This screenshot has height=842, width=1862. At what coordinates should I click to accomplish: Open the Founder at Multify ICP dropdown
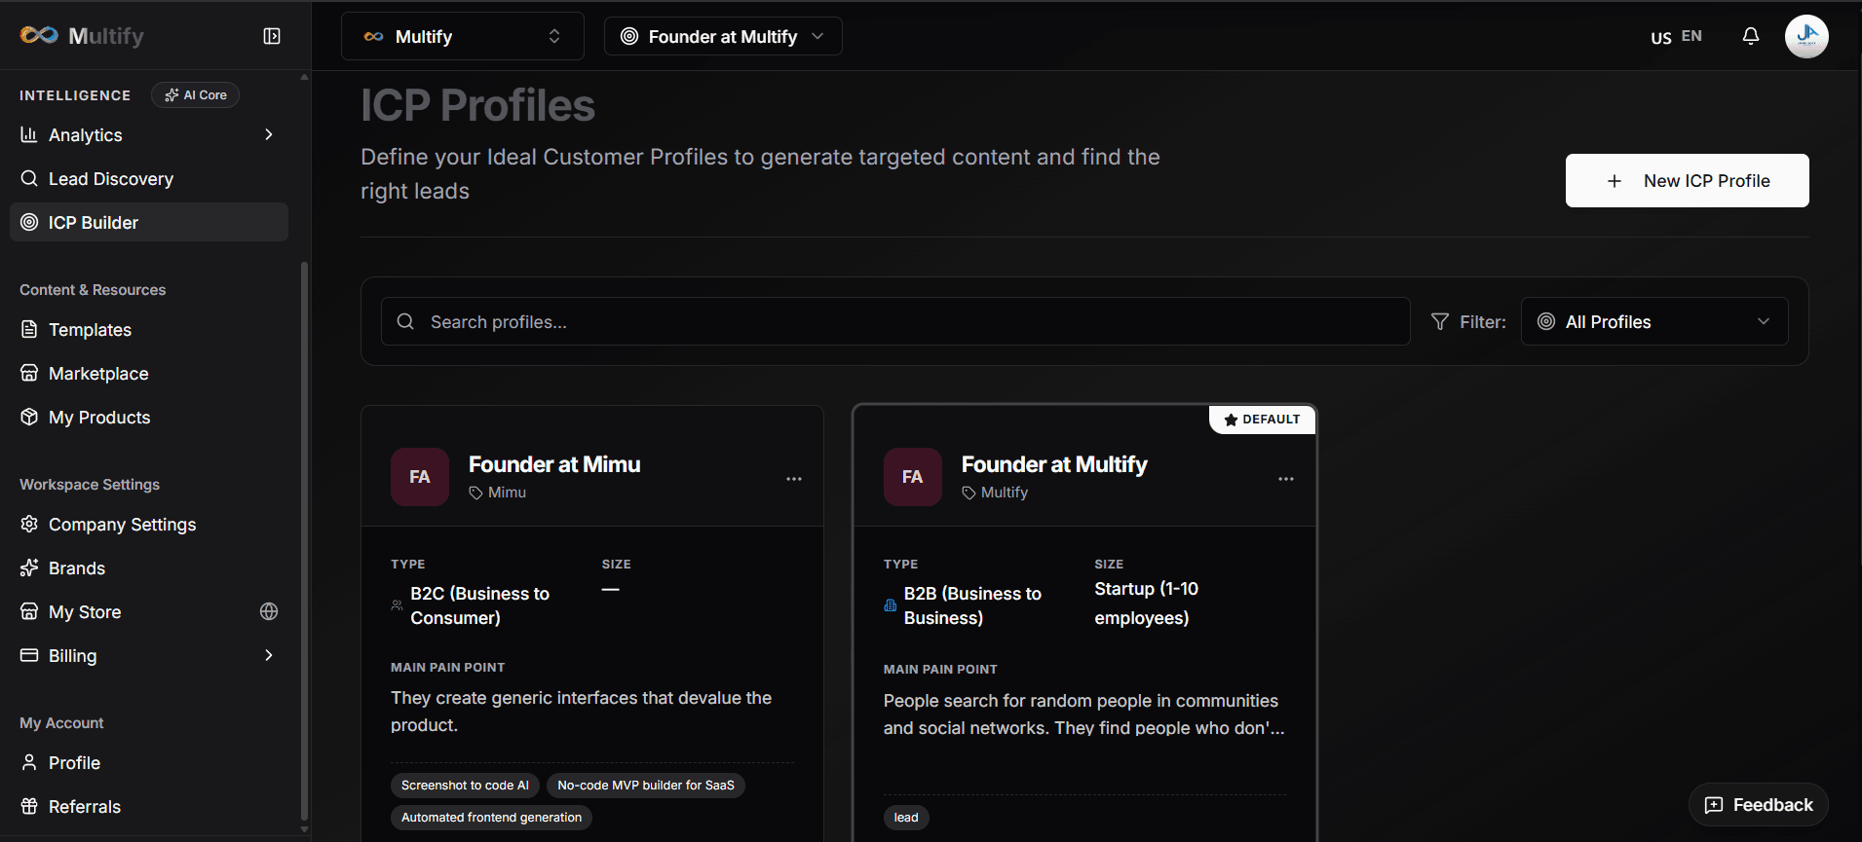(x=723, y=36)
